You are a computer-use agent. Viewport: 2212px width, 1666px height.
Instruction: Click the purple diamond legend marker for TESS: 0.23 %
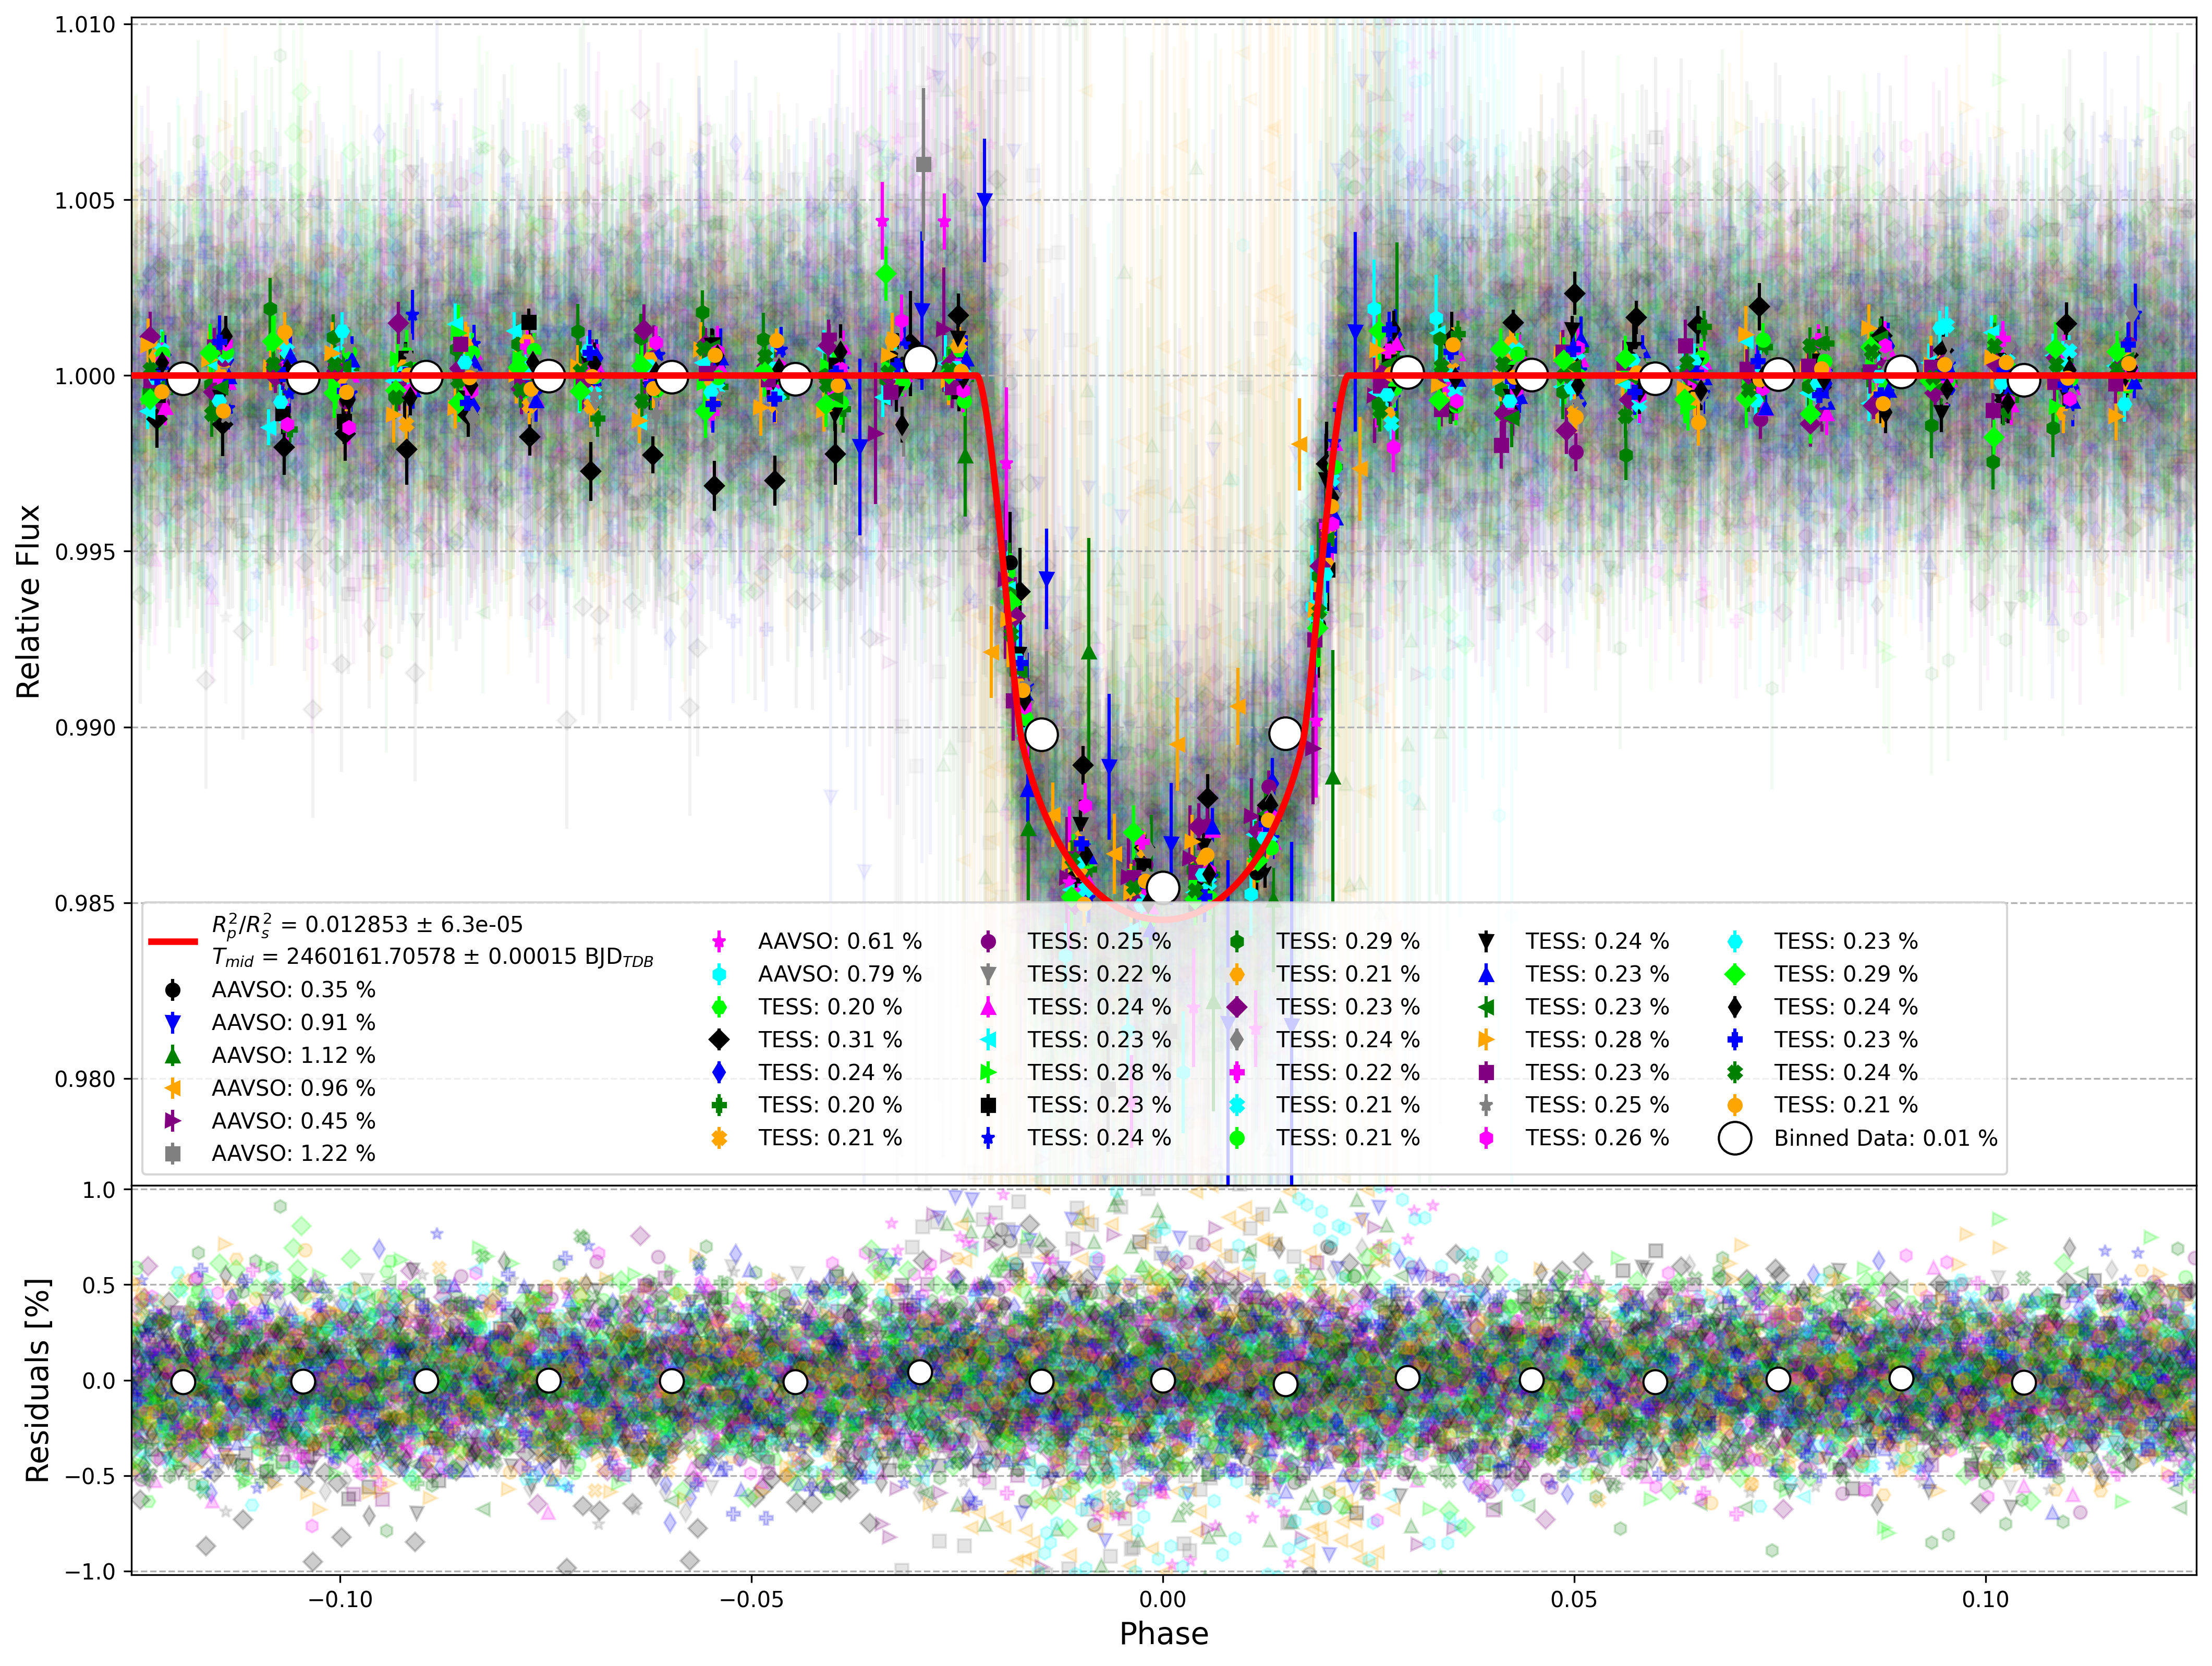(1237, 1007)
